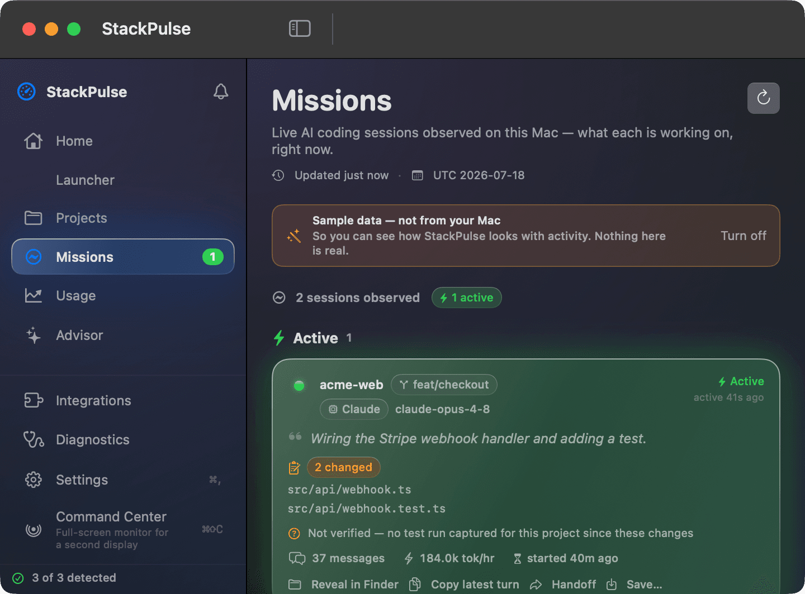This screenshot has height=594, width=805.
Task: Click Reveal in Finder
Action: click(x=354, y=585)
